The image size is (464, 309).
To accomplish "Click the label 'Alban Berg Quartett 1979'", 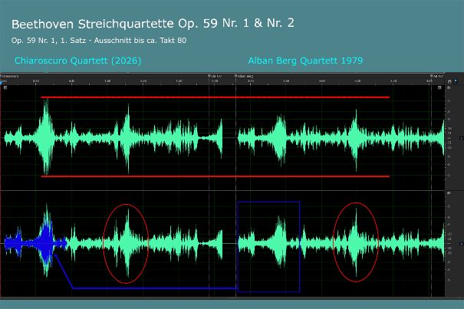I will 305,61.
